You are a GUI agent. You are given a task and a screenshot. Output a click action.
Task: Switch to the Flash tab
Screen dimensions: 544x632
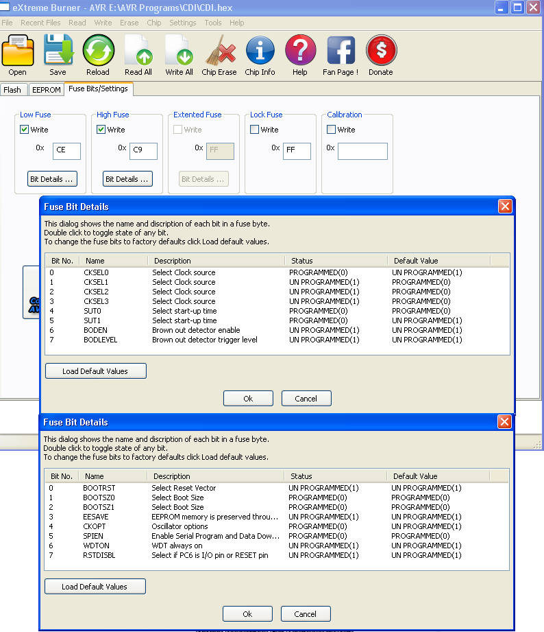[x=13, y=90]
